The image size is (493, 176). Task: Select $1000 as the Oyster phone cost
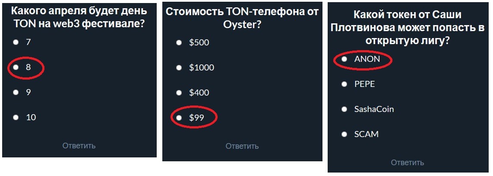pyautogui.click(x=179, y=67)
